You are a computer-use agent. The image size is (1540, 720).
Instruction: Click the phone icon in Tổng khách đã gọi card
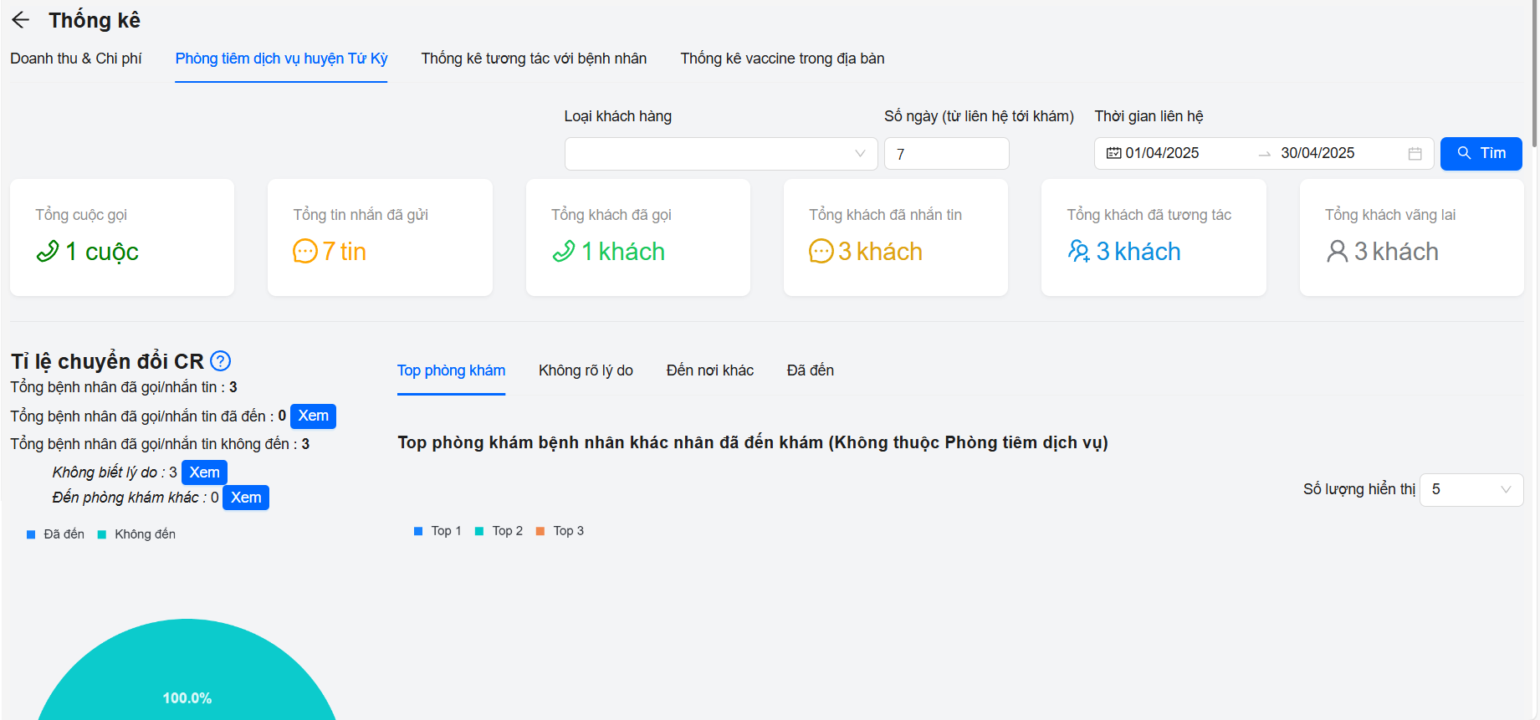point(564,251)
